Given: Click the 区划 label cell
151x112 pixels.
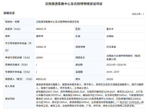Looking at the screenshot, I should (x=89, y=29).
